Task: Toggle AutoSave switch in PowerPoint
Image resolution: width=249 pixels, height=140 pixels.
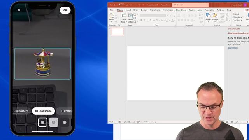Action: click(x=121, y=5)
